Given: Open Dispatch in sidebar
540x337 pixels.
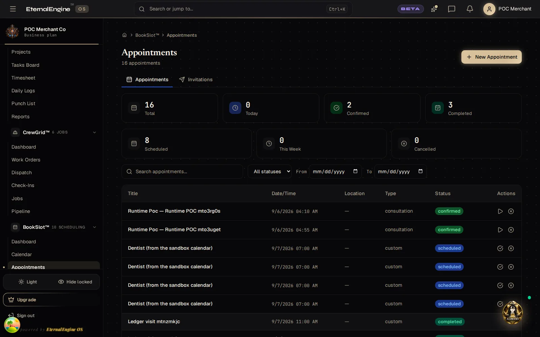Looking at the screenshot, I should pos(22,173).
